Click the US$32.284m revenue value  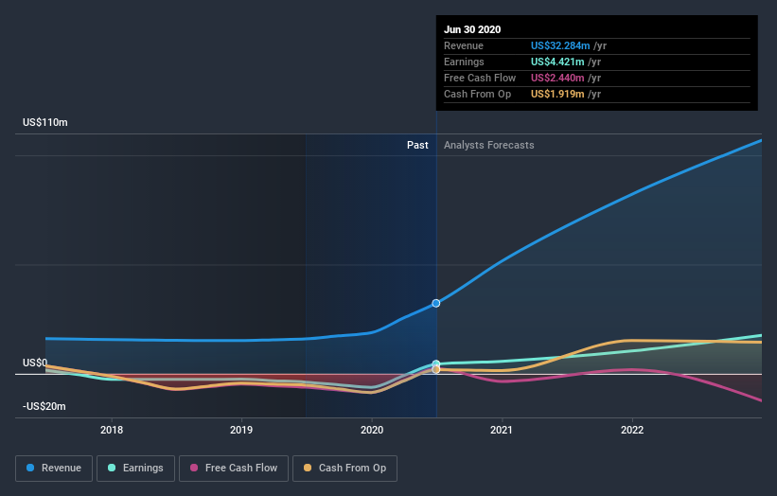560,45
